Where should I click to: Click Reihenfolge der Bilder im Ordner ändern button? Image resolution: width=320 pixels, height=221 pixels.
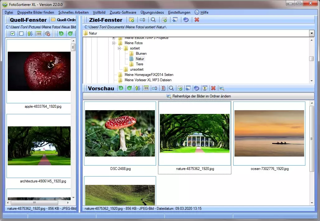[198, 96]
